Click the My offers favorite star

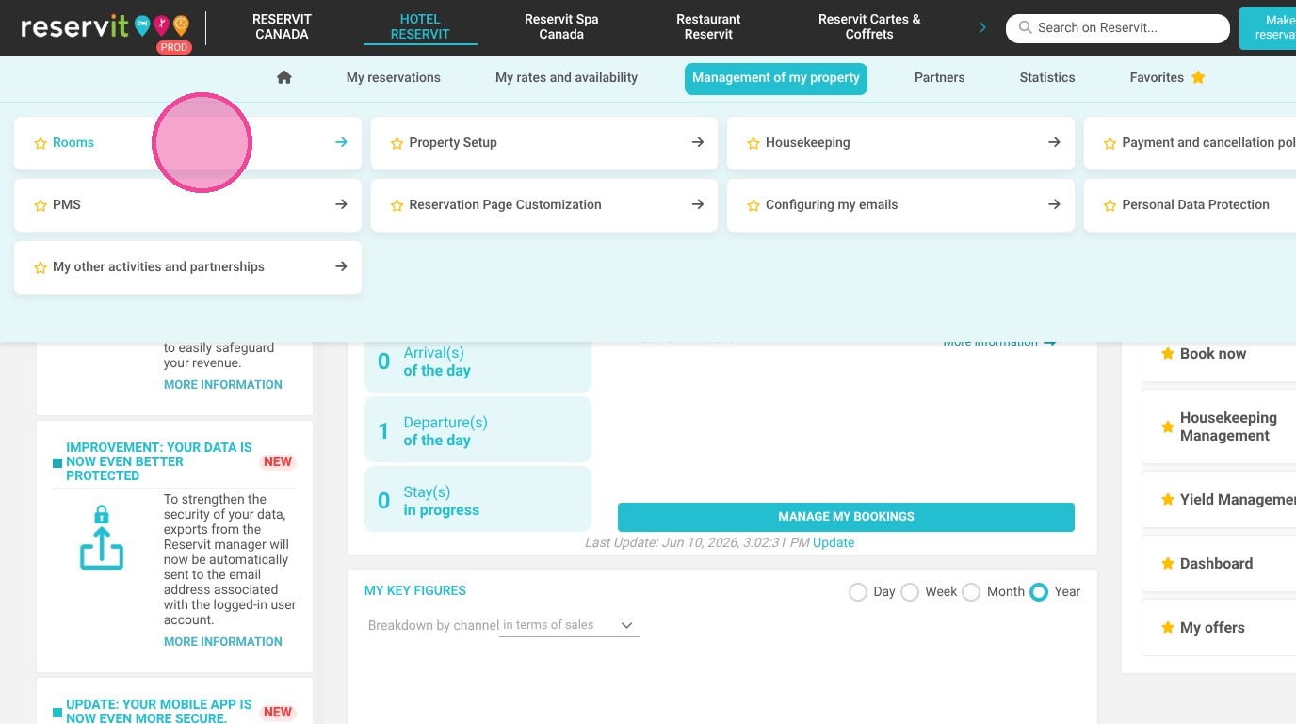[x=1168, y=628]
